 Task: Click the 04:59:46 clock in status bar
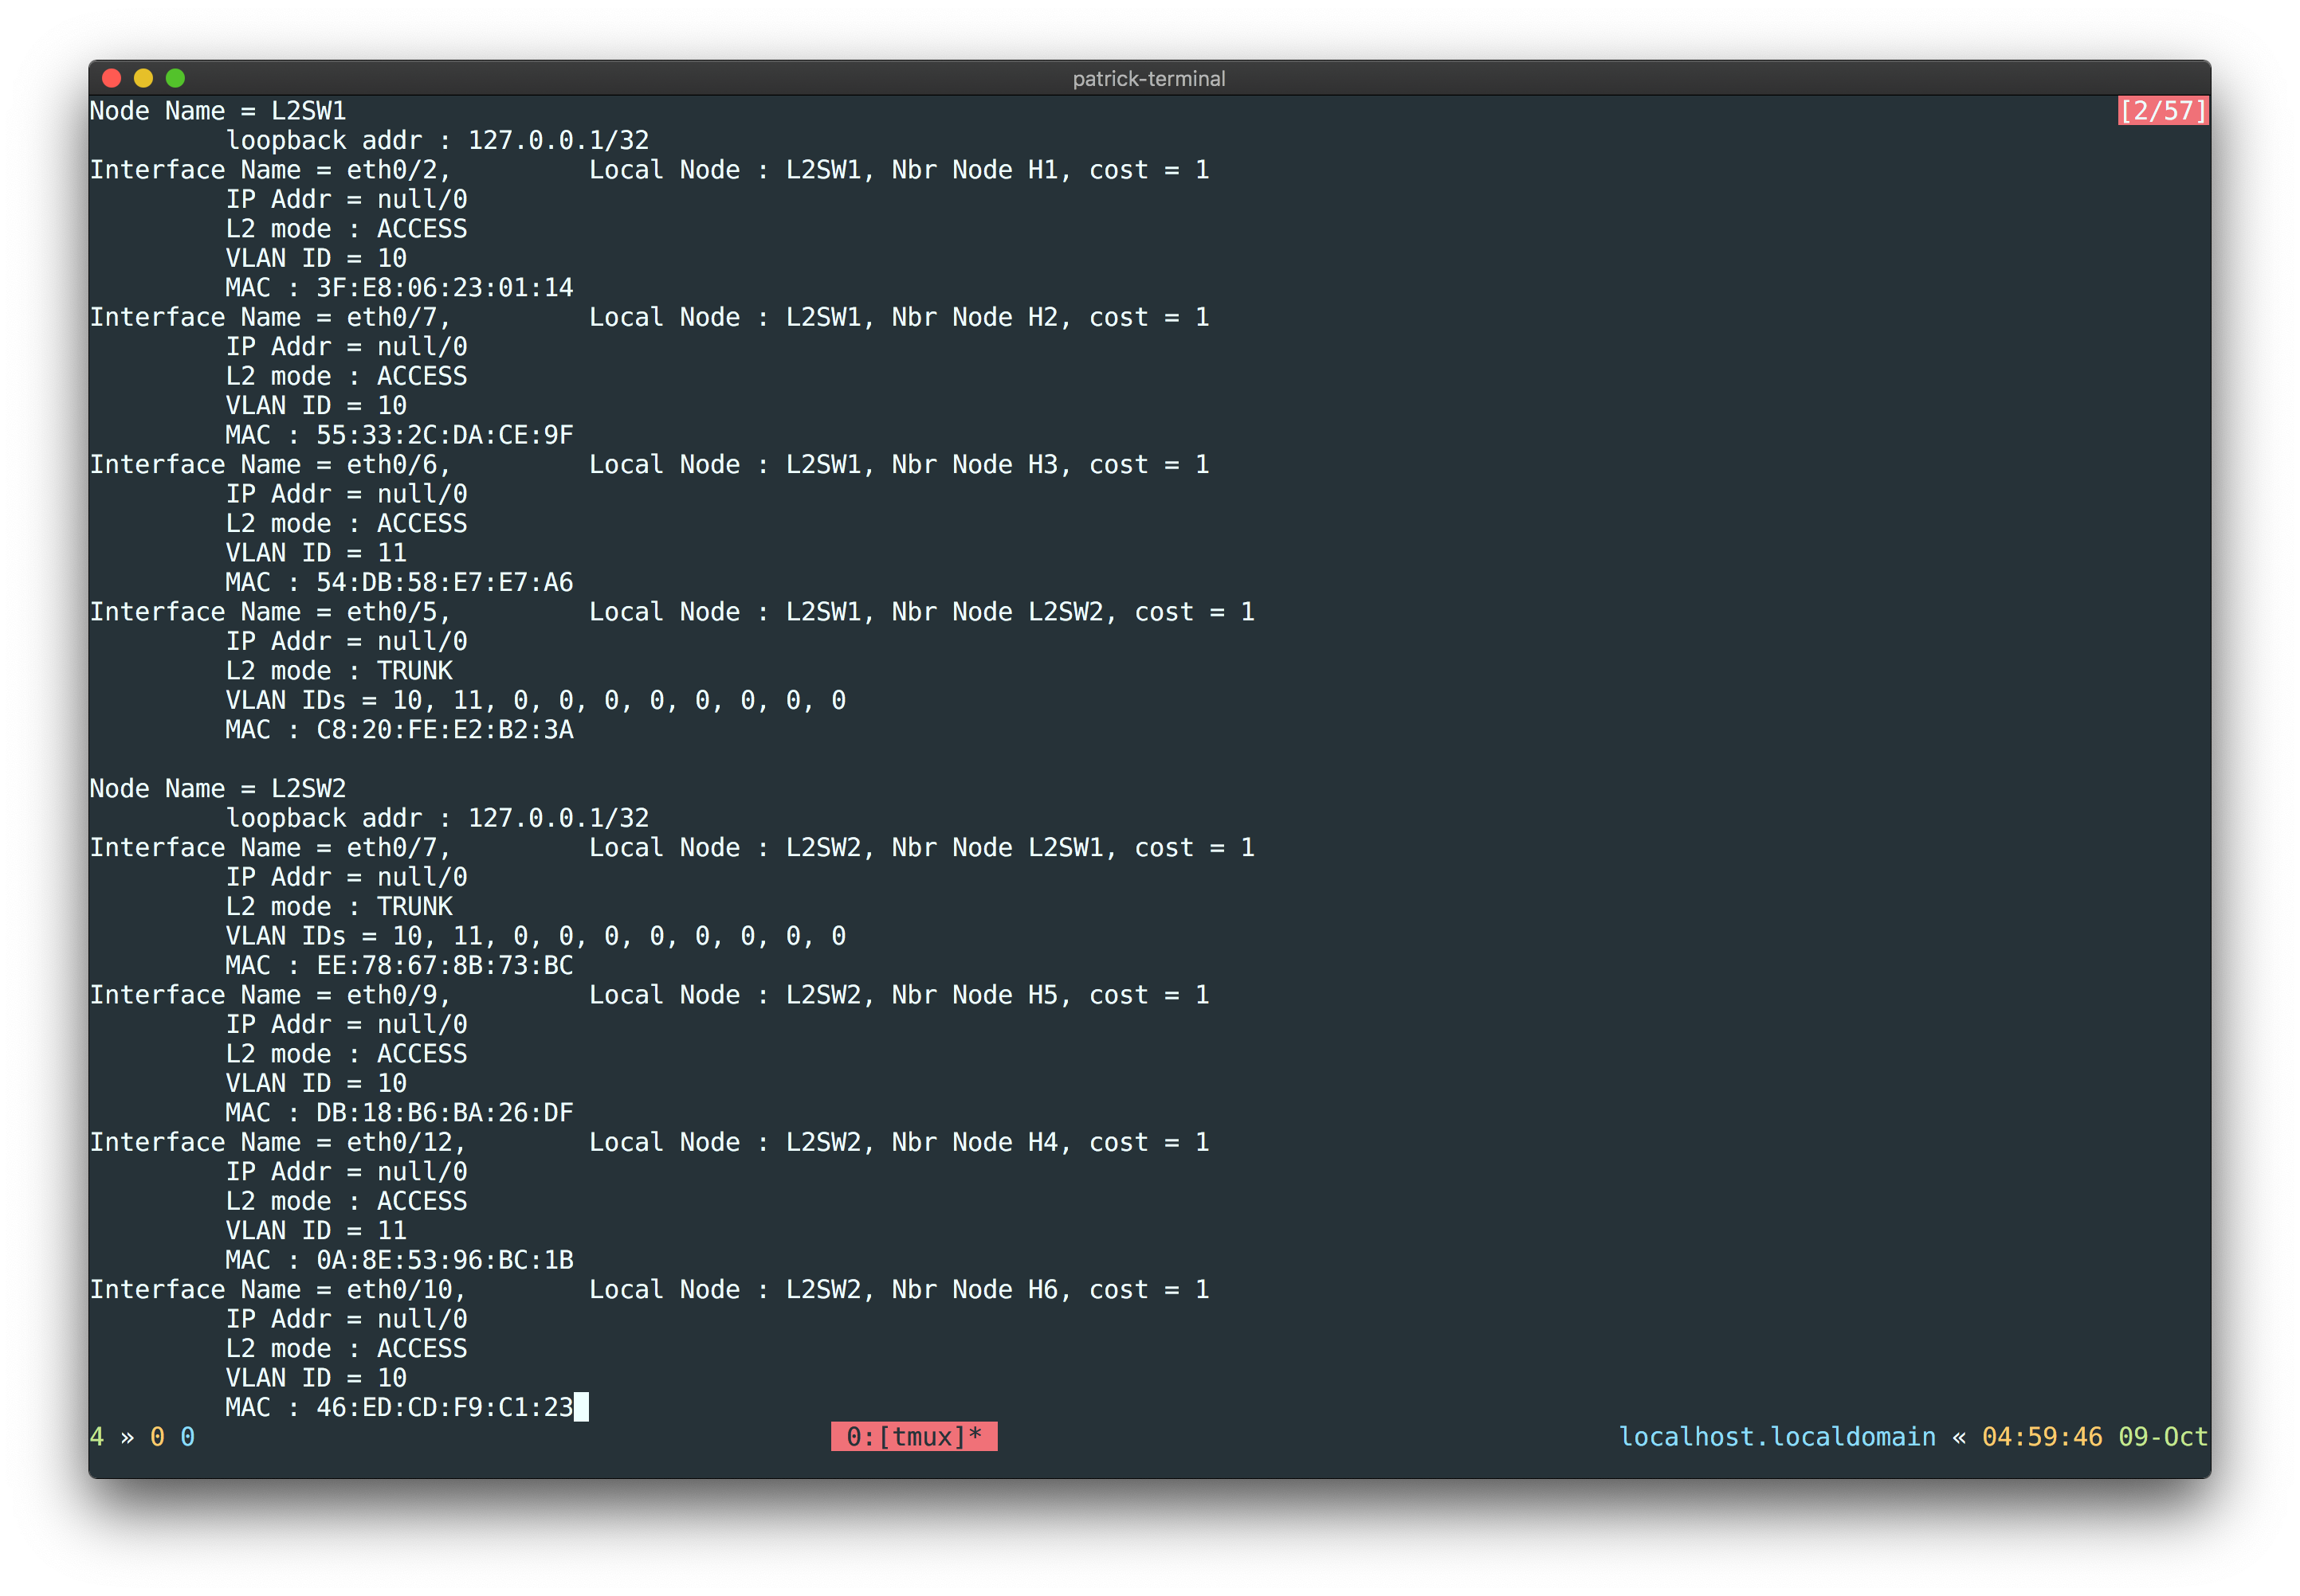2042,1437
